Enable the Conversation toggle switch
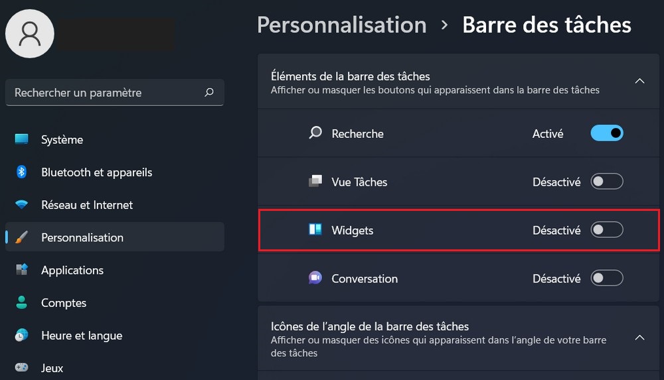The width and height of the screenshot is (664, 380). pos(607,279)
